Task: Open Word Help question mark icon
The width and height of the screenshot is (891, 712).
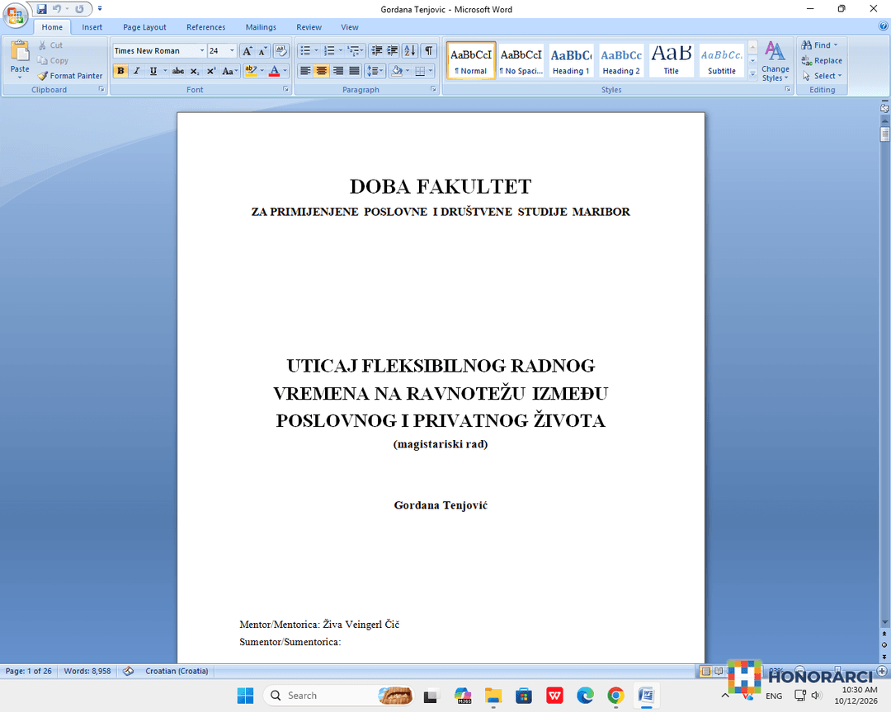Action: point(883,26)
